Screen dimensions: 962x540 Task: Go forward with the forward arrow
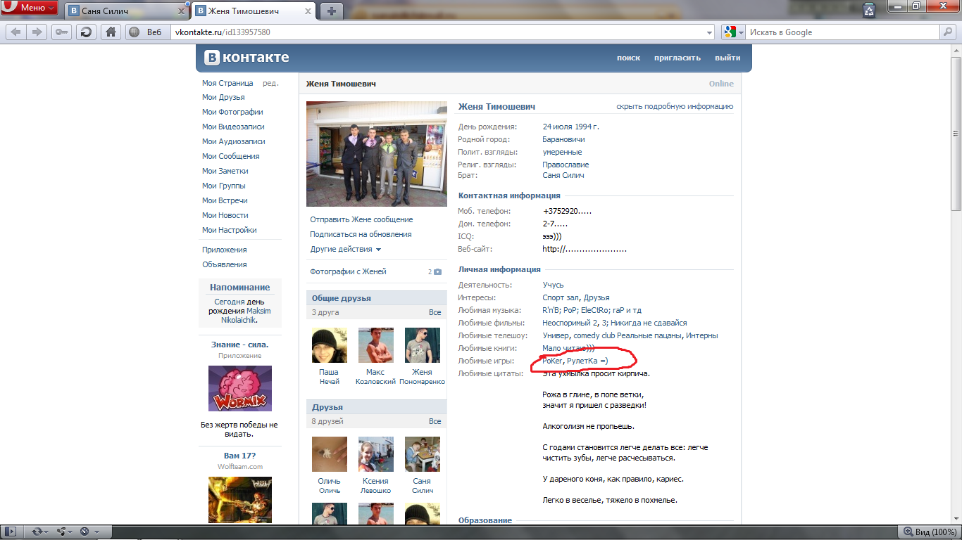pyautogui.click(x=37, y=32)
